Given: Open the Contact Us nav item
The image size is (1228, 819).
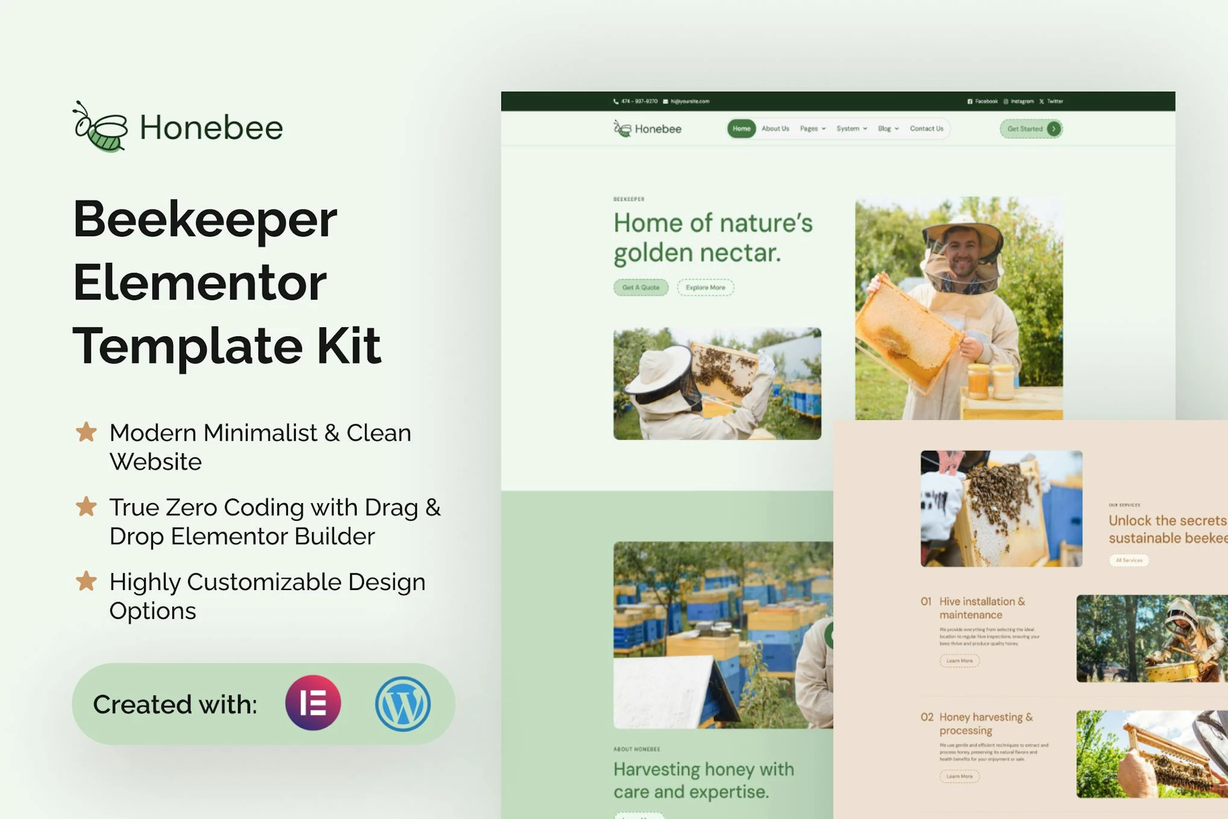Looking at the screenshot, I should click(926, 128).
